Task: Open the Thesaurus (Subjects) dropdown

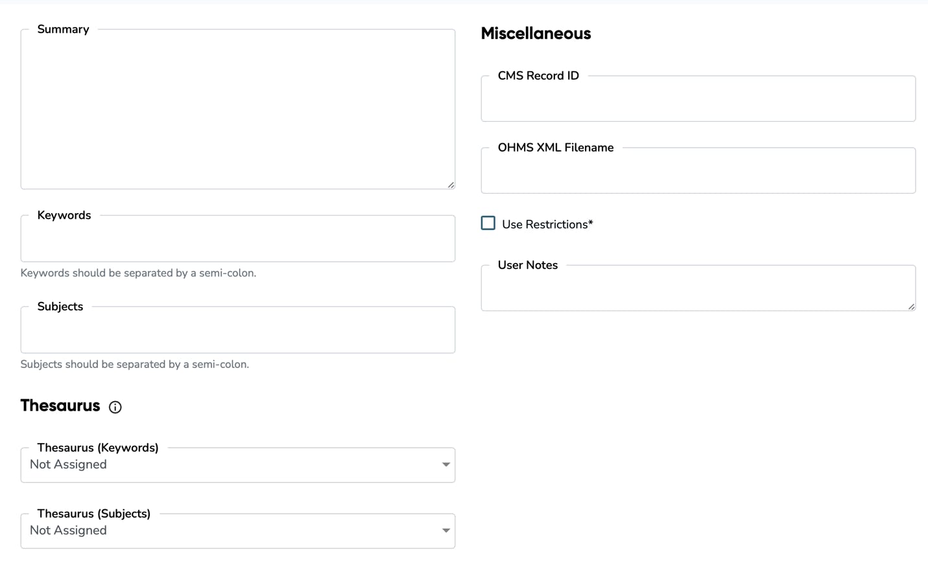Action: [x=237, y=531]
